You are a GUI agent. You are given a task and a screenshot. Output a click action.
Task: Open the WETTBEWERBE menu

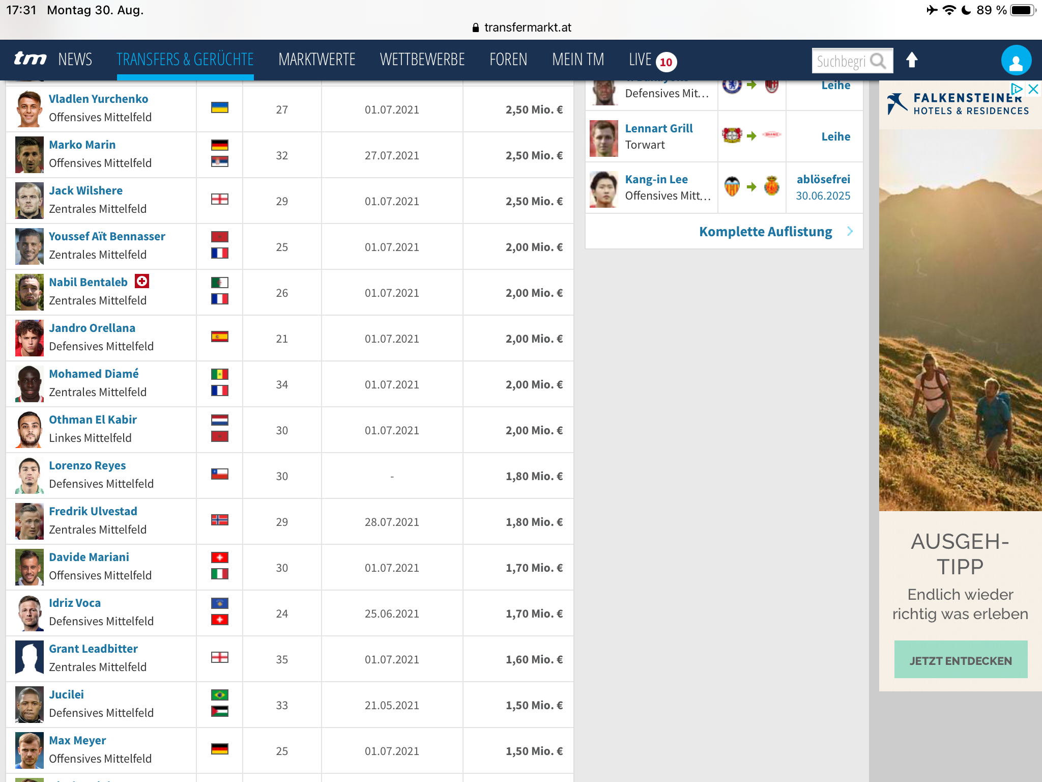(422, 60)
